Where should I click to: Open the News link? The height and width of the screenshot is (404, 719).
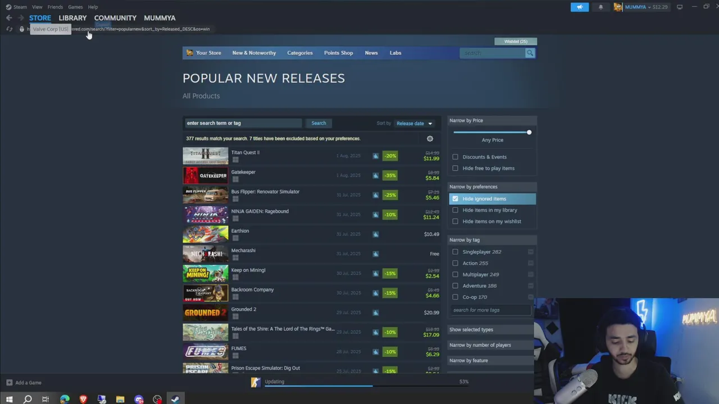[371, 53]
